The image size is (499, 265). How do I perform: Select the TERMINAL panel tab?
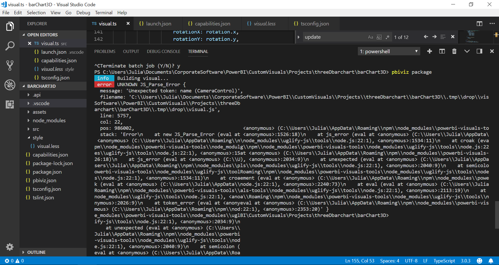click(x=198, y=51)
